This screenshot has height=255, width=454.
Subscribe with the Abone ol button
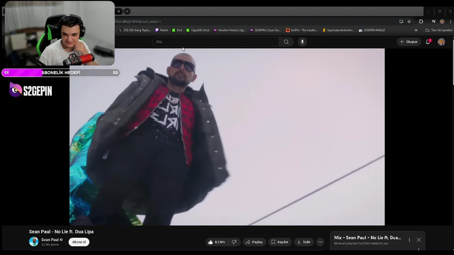coord(79,242)
